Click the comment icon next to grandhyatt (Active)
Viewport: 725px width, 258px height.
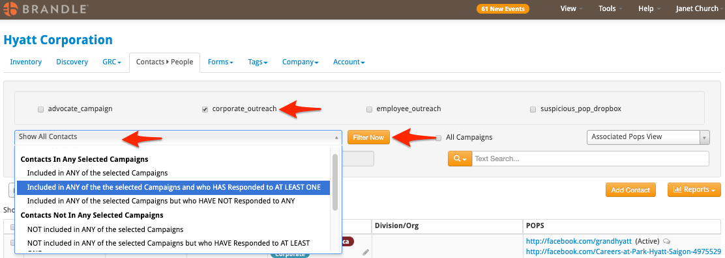(x=666, y=241)
